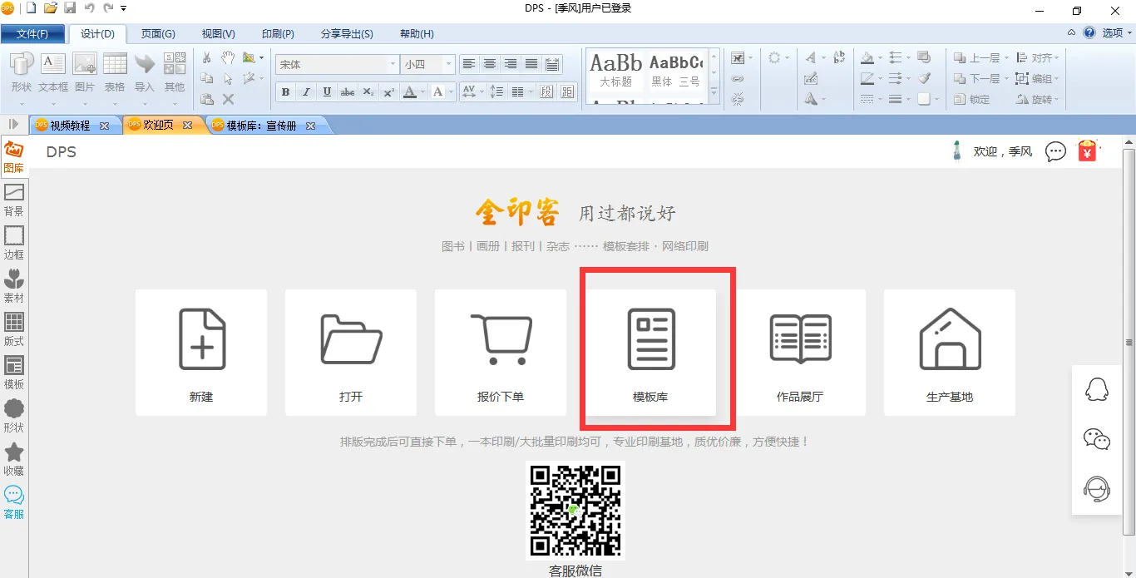Switch to the 视图(V) ribbon tab
This screenshot has height=578, width=1136.
(218, 34)
